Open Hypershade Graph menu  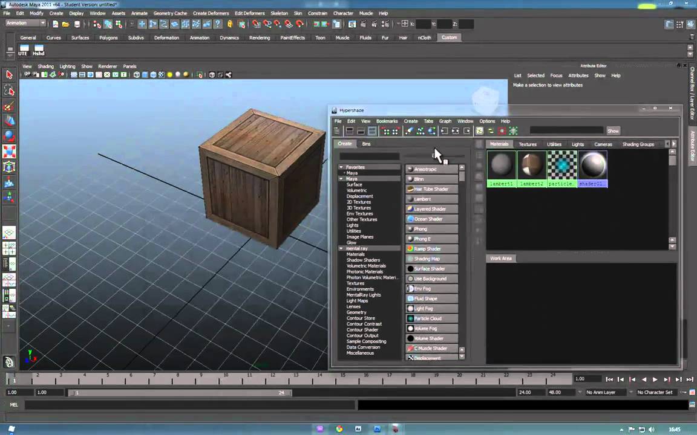pyautogui.click(x=445, y=121)
